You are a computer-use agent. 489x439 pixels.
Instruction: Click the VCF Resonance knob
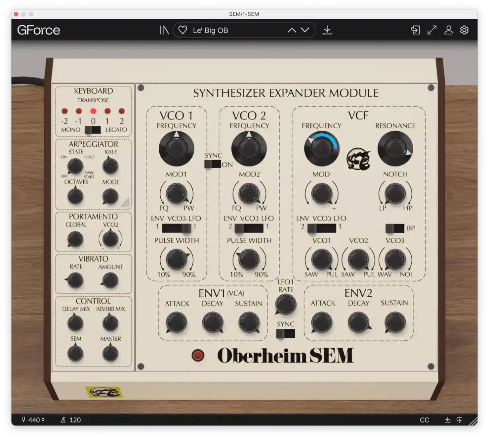395,148
